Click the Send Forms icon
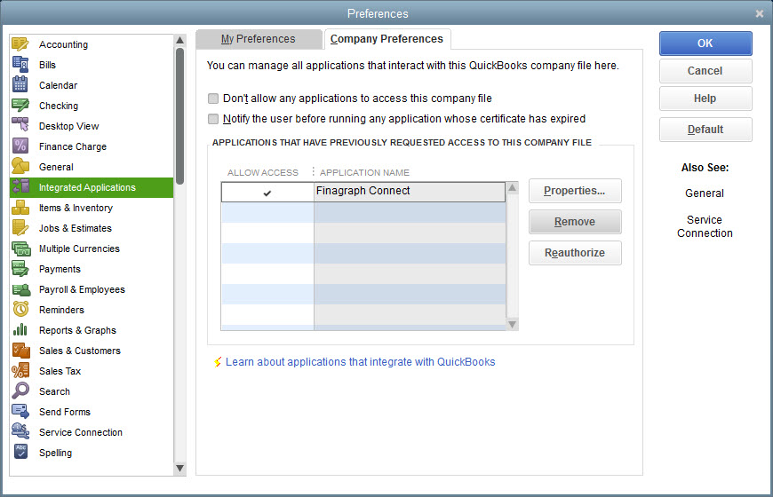Viewport: 773px width, 497px height. tap(20, 412)
